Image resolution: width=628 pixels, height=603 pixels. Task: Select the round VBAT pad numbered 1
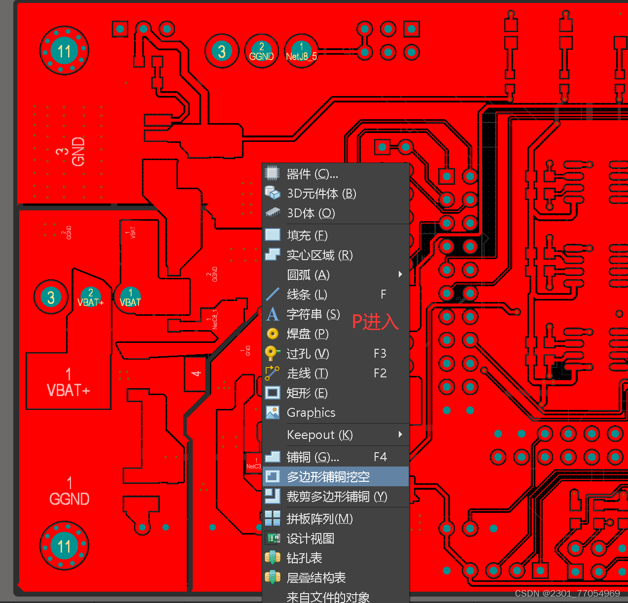[130, 297]
